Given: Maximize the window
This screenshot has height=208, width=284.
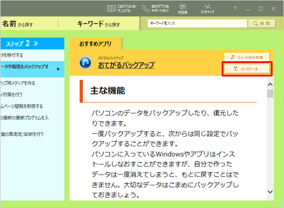Looking at the screenshot, I should [x=261, y=9].
